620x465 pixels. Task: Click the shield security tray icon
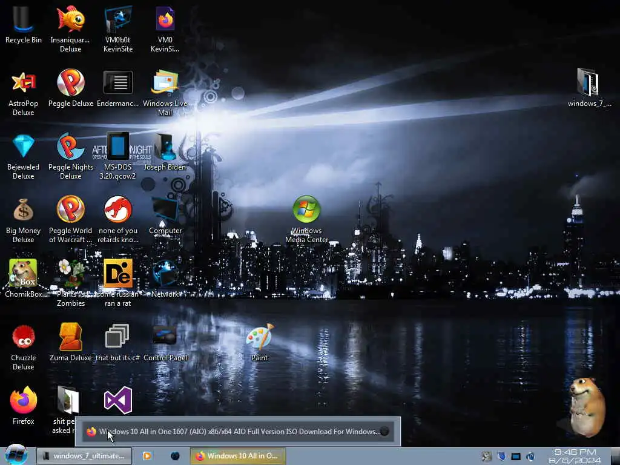pos(501,457)
